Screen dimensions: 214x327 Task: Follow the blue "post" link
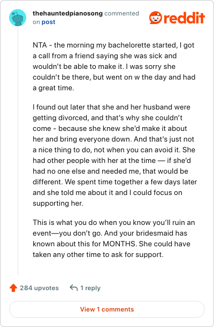[48, 22]
